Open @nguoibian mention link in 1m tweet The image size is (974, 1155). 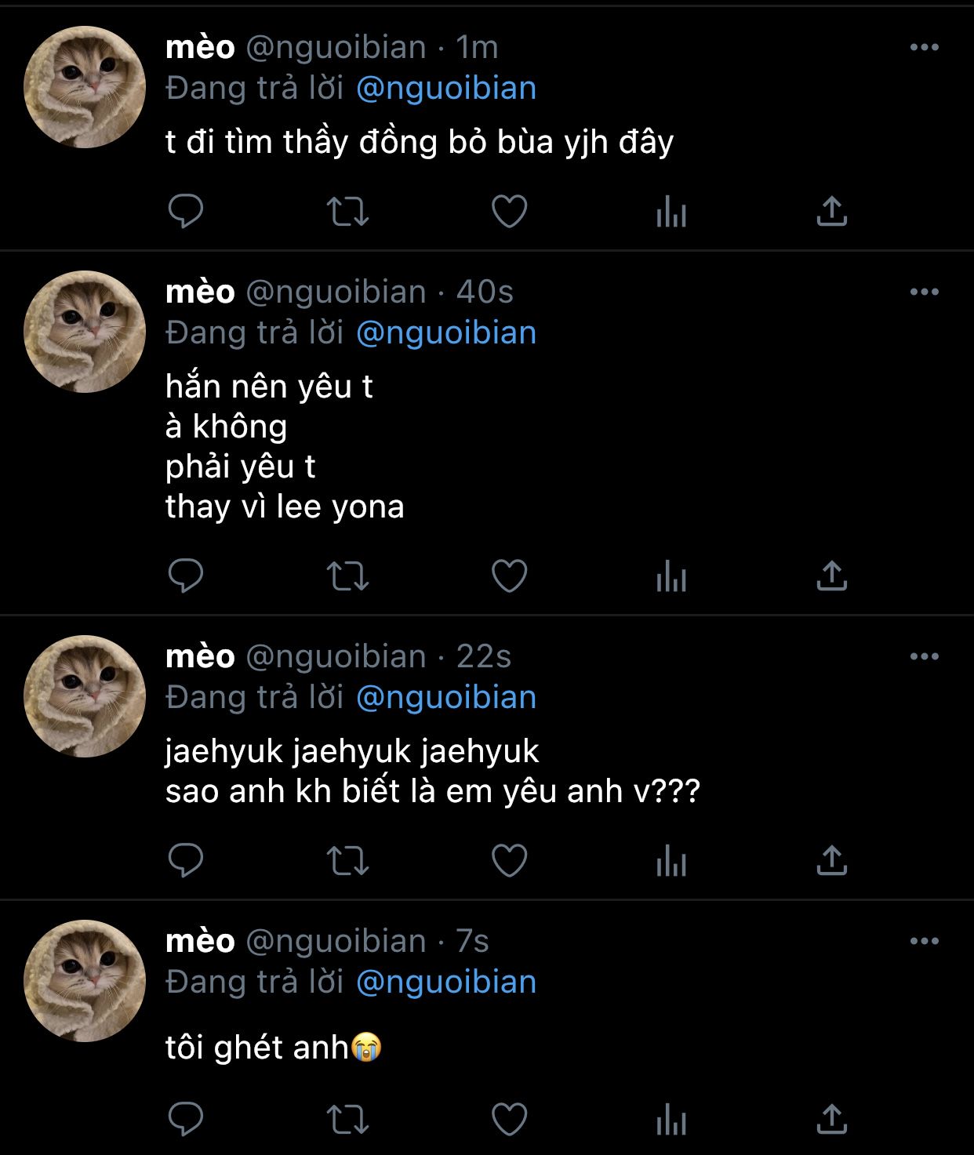point(446,89)
